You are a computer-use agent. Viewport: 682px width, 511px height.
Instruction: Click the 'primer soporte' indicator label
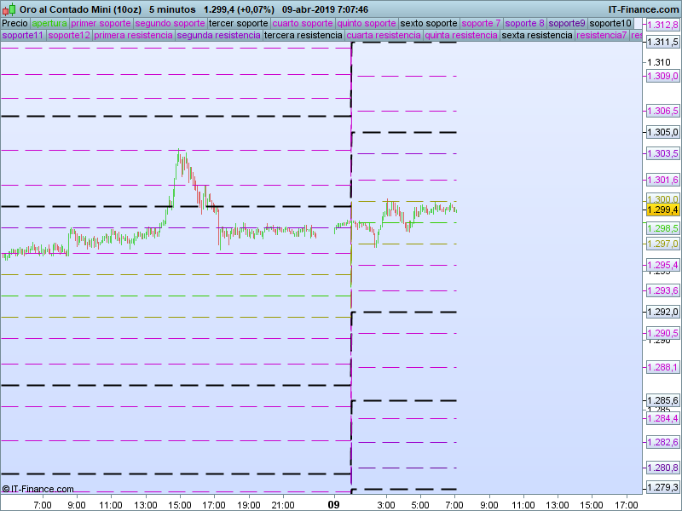click(x=101, y=23)
